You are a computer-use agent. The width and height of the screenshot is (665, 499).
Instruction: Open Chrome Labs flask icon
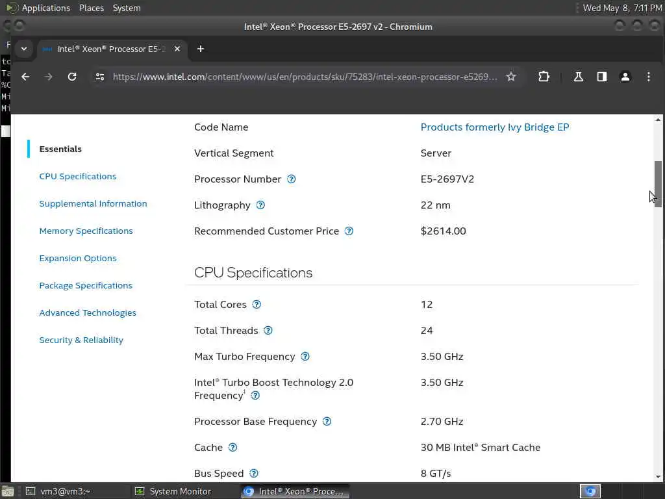point(579,77)
